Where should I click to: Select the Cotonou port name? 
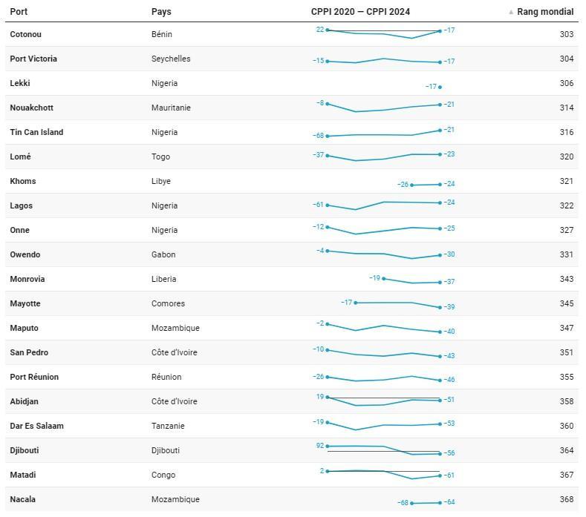(27, 34)
